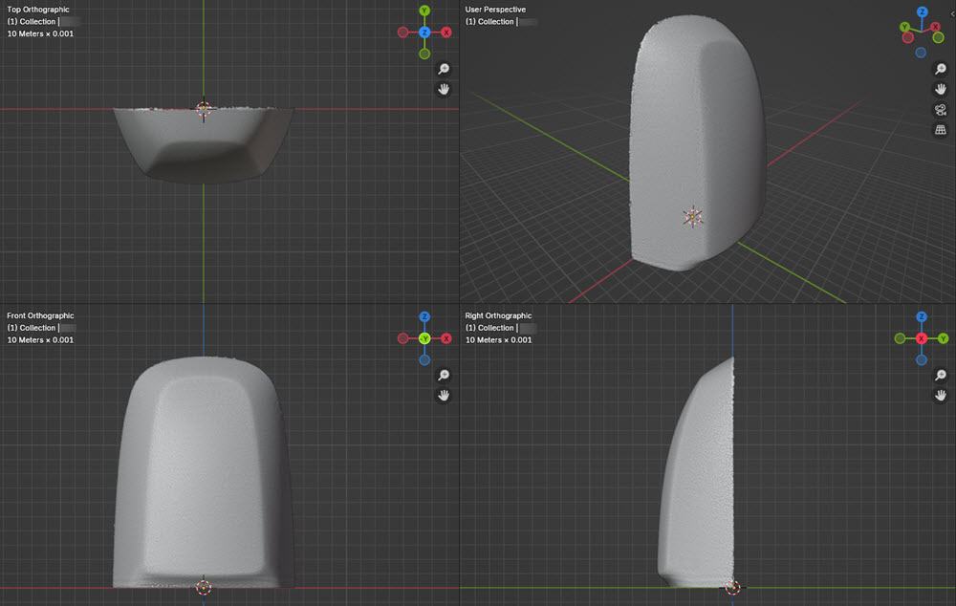The image size is (956, 606).
Task: Click the blue Z ball on the Top view gizmo
Action: click(x=424, y=32)
